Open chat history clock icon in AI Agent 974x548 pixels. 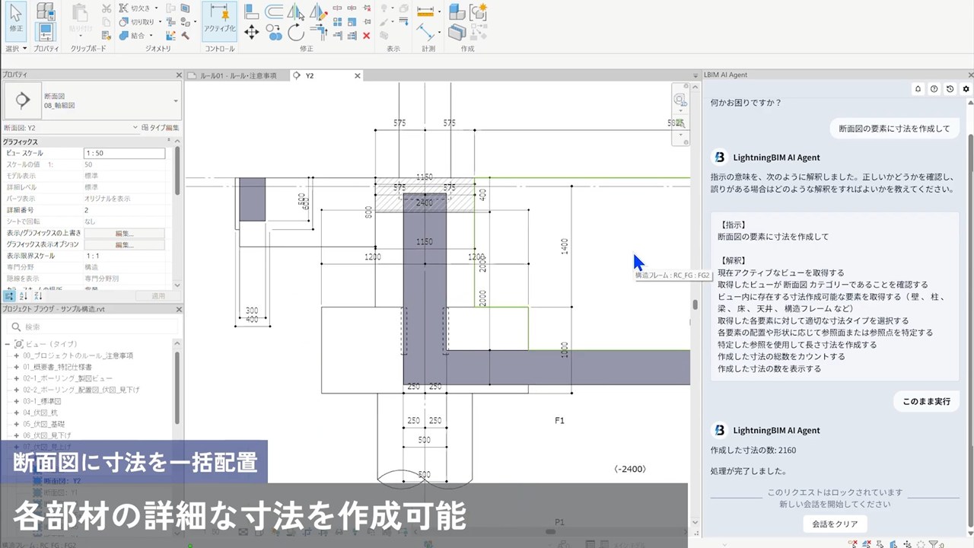click(950, 89)
